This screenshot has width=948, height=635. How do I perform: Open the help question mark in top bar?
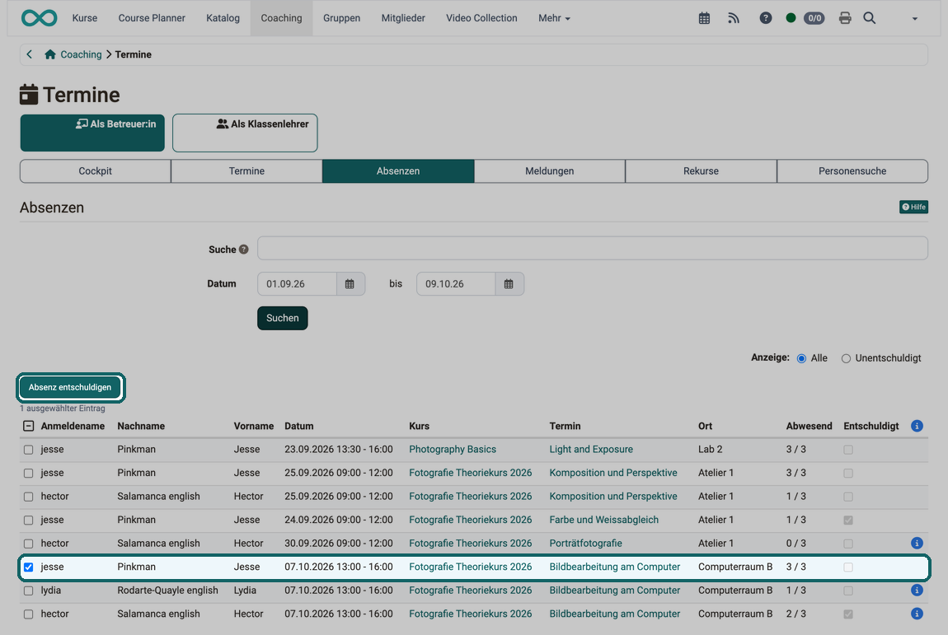coord(766,18)
